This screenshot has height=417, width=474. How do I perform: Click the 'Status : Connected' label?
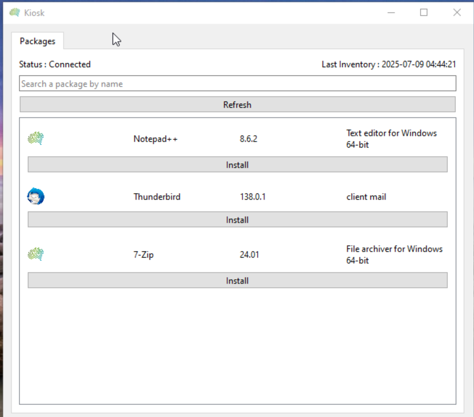pos(55,65)
